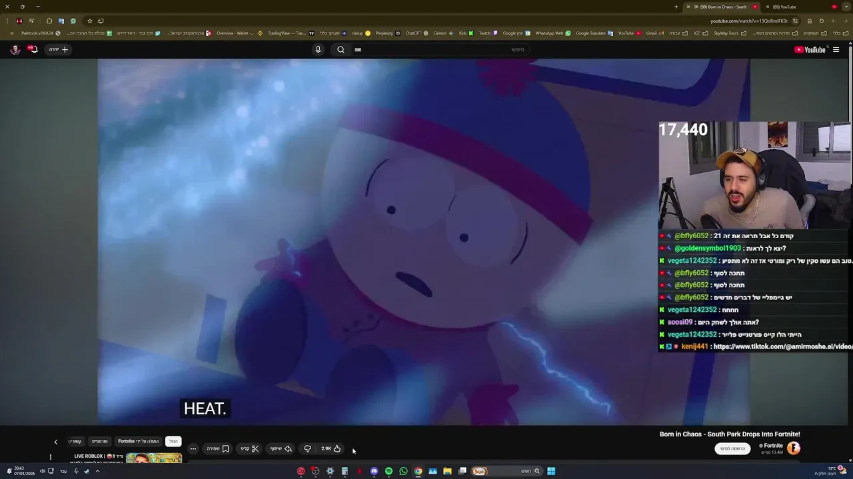
Task: Open the Twitch bookmark
Action: pyautogui.click(x=488, y=33)
